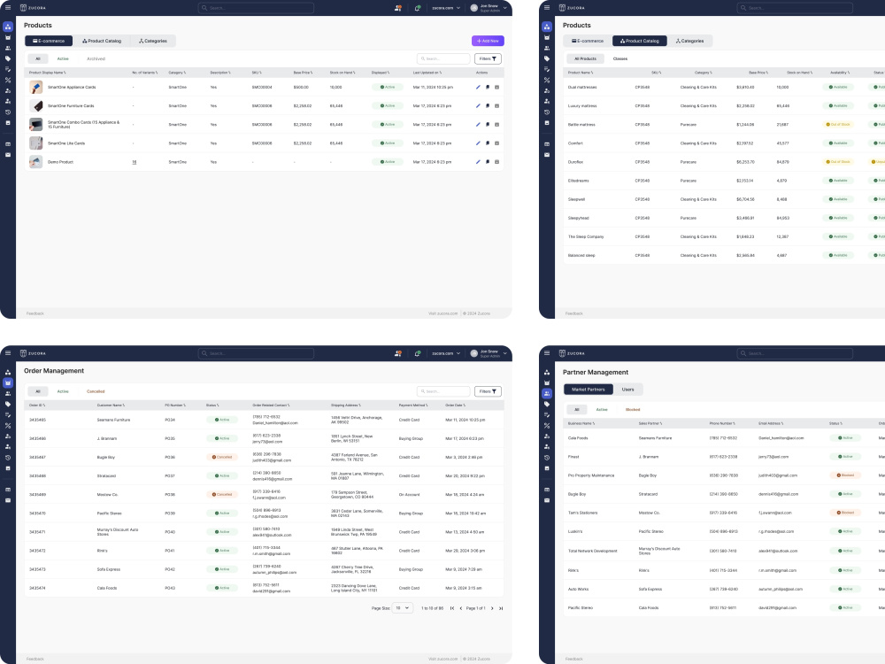Open hamburger menu in E-commerce products screen

(8, 8)
